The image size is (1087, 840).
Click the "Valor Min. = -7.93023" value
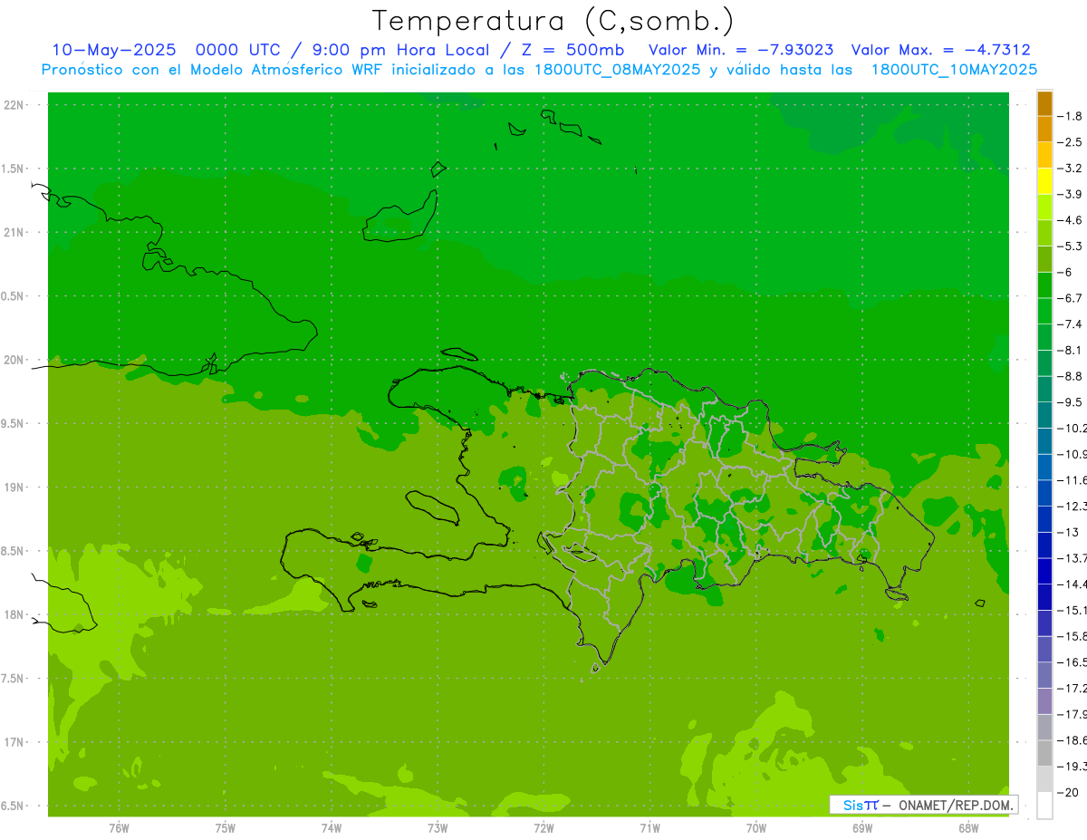742,50
